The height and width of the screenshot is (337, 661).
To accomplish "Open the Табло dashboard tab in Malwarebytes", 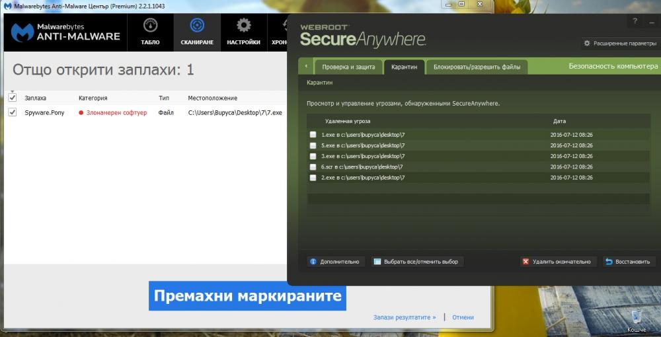I will (150, 32).
